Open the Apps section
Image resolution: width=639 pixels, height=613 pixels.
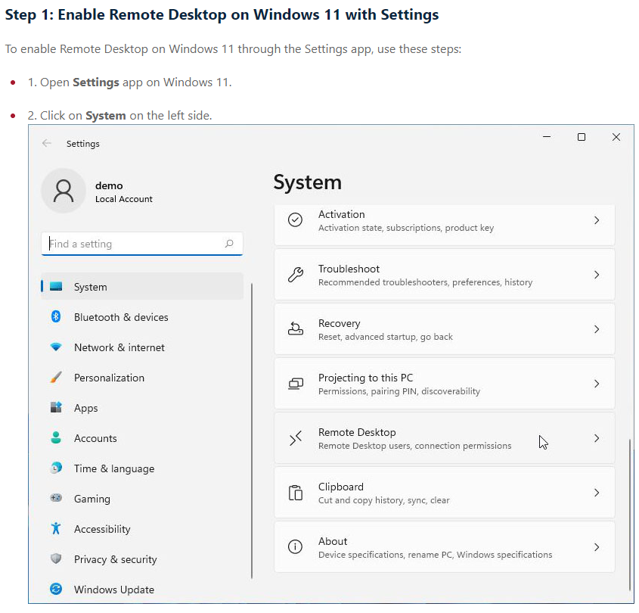[142, 408]
